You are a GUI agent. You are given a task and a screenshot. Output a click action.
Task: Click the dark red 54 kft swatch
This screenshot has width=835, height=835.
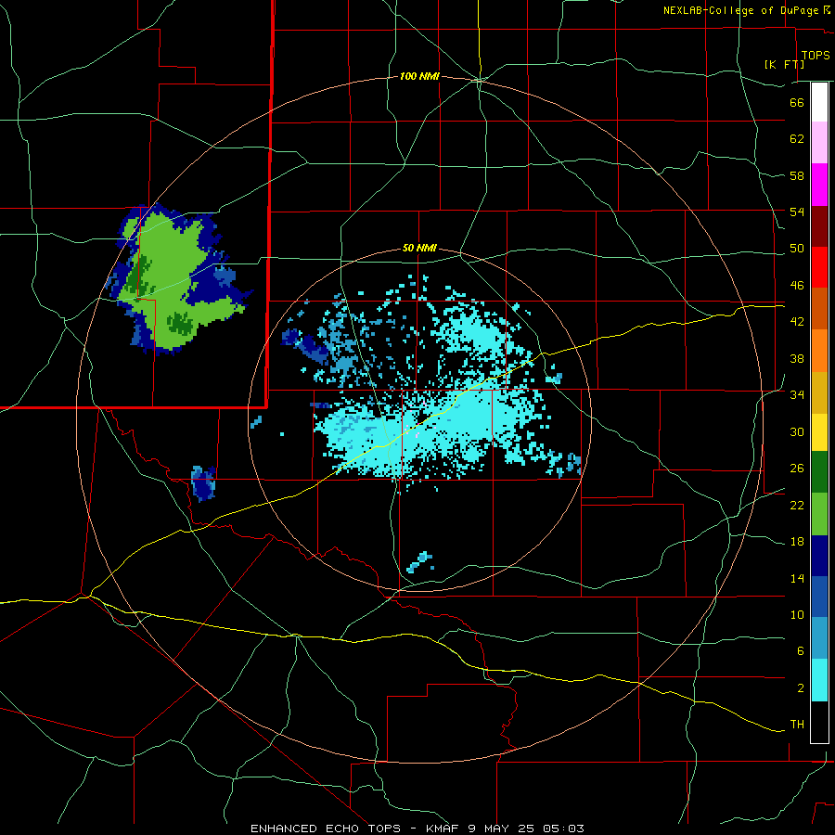point(819,226)
